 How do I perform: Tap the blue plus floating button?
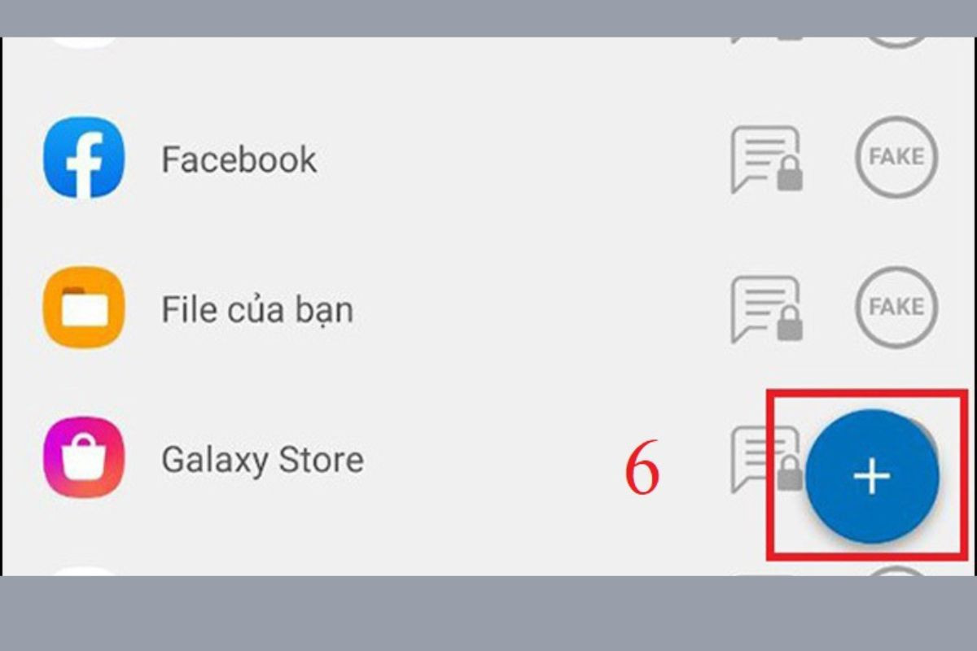[x=872, y=477]
